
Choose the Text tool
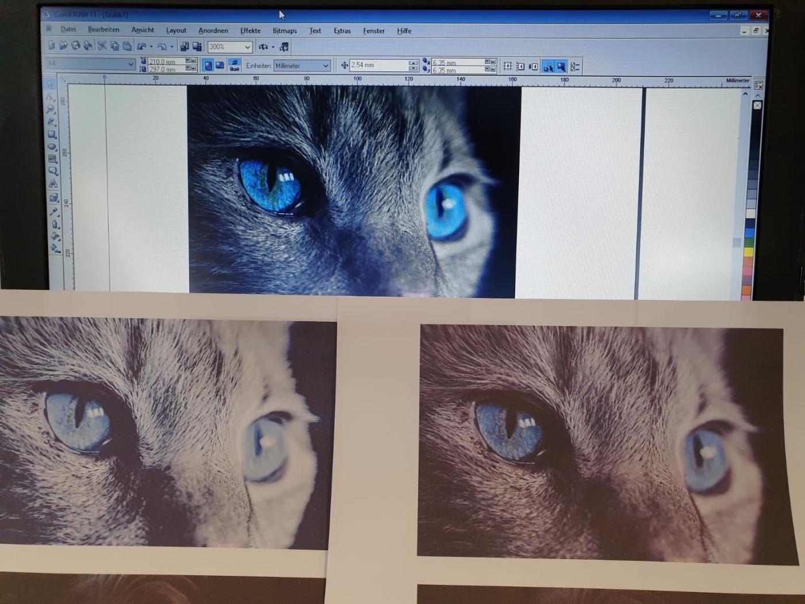click(53, 184)
